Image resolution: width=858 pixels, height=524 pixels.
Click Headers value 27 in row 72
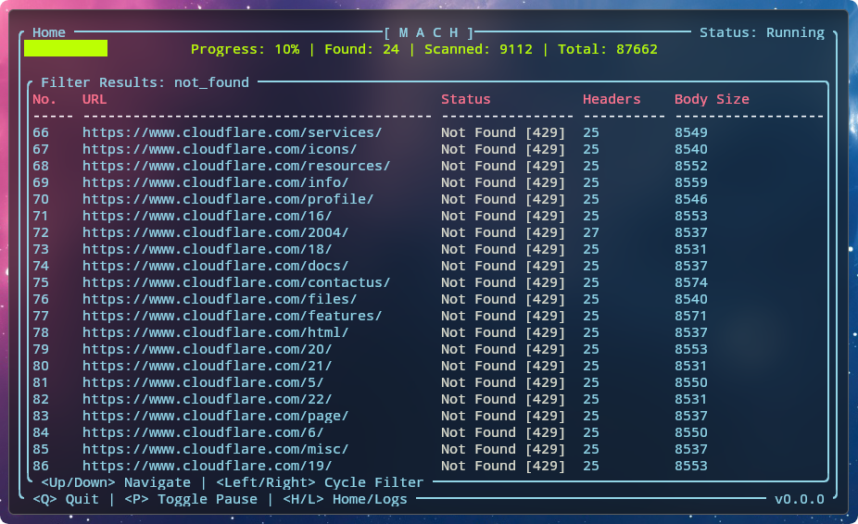(591, 233)
